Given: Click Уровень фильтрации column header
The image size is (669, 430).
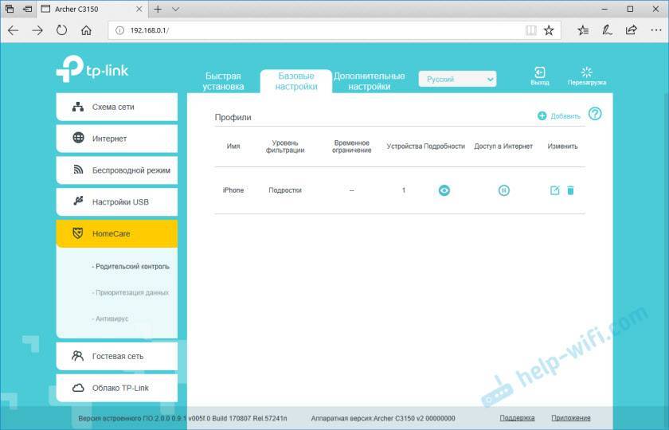Looking at the screenshot, I should point(285,147).
